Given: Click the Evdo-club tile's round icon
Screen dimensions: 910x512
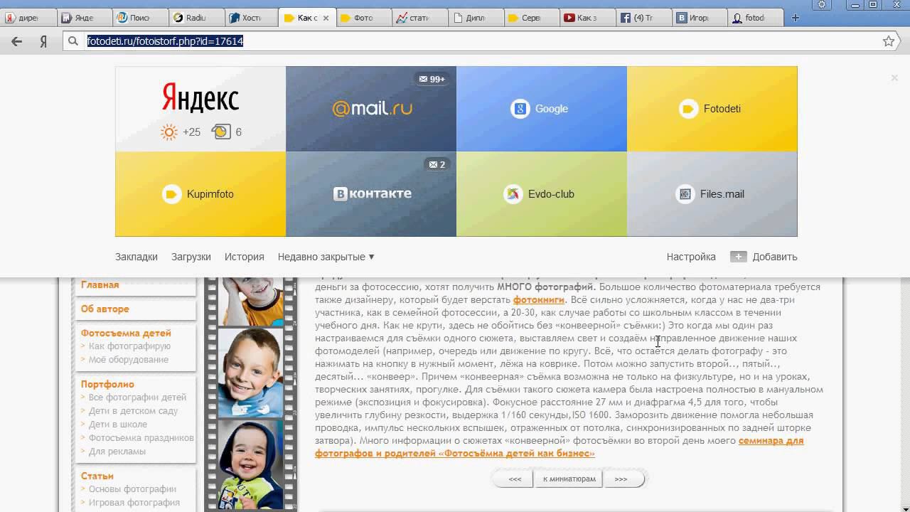Looking at the screenshot, I should (x=513, y=194).
